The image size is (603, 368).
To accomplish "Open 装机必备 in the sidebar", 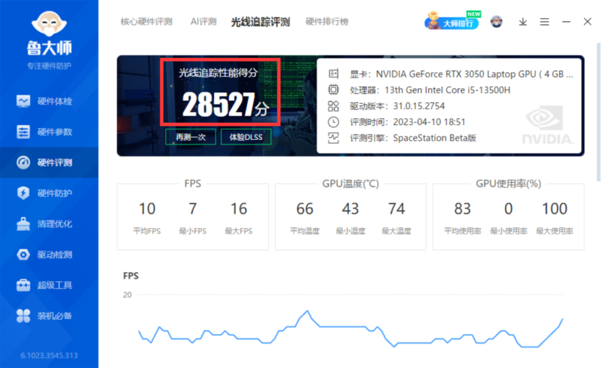I will pyautogui.click(x=49, y=316).
